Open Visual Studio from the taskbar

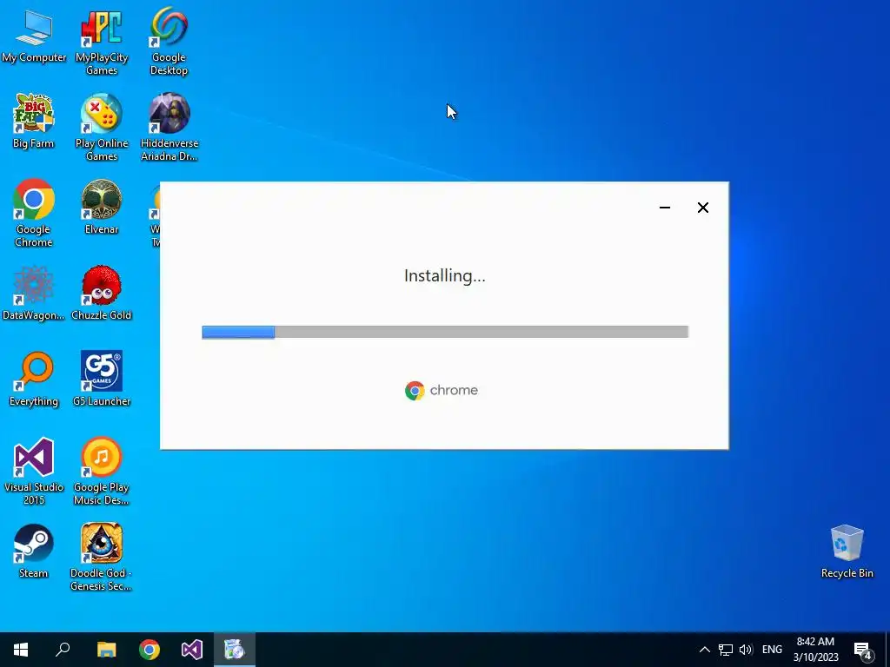click(192, 650)
